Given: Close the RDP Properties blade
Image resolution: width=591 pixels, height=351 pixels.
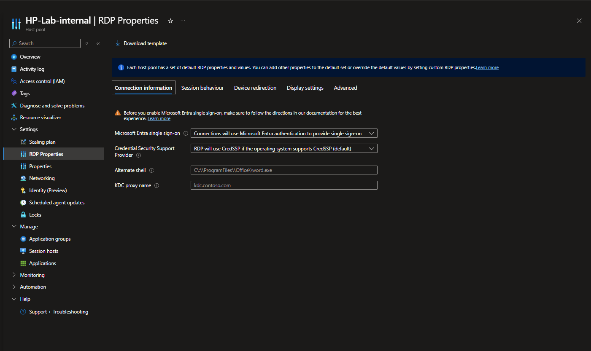Looking at the screenshot, I should (579, 21).
